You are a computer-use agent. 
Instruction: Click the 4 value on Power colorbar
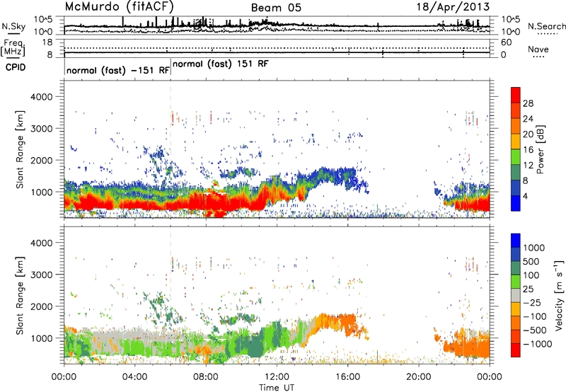point(526,196)
